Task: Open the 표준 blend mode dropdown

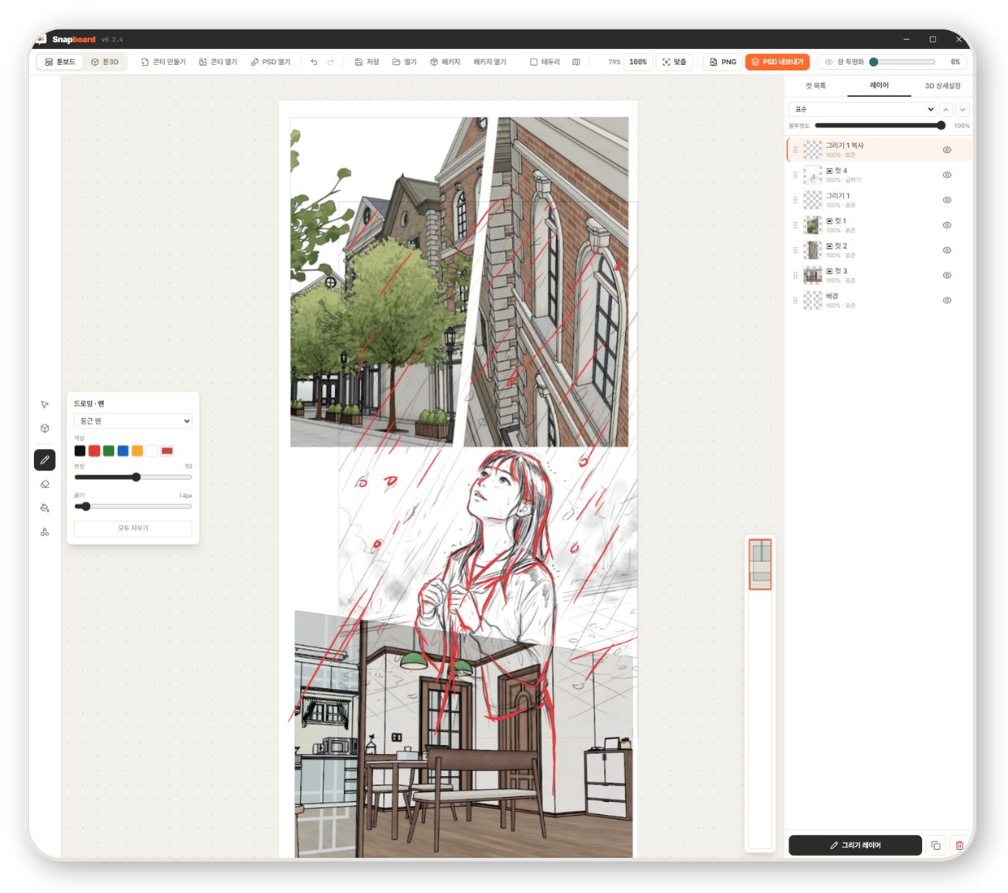Action: (862, 109)
